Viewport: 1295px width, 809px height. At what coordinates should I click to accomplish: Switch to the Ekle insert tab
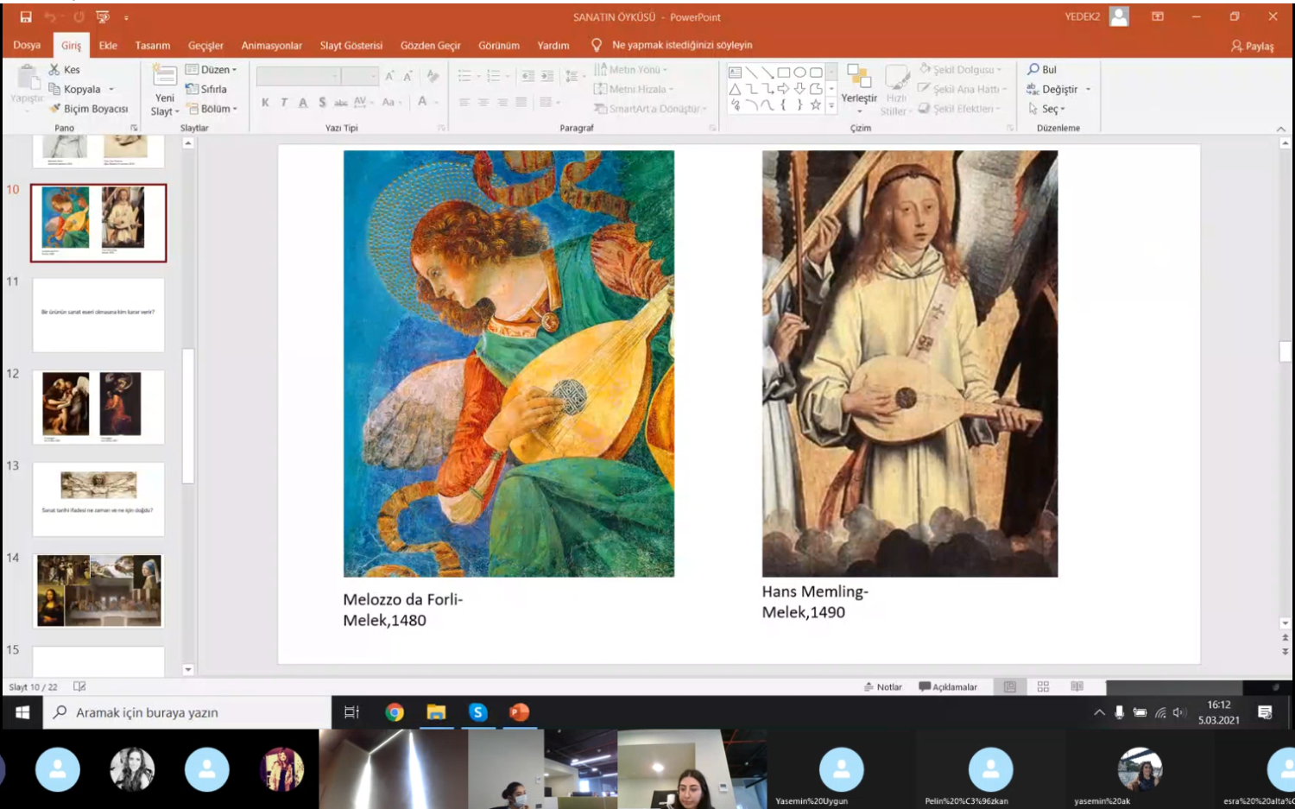click(108, 45)
